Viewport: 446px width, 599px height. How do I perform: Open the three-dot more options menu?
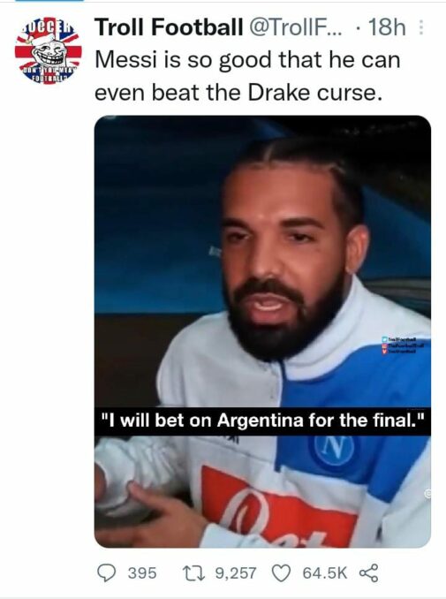click(421, 27)
